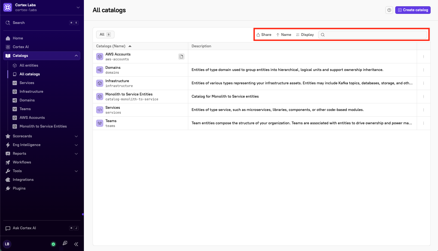Collapse the sidebar with double-chevron icon
This screenshot has height=251, width=438.
point(76,244)
